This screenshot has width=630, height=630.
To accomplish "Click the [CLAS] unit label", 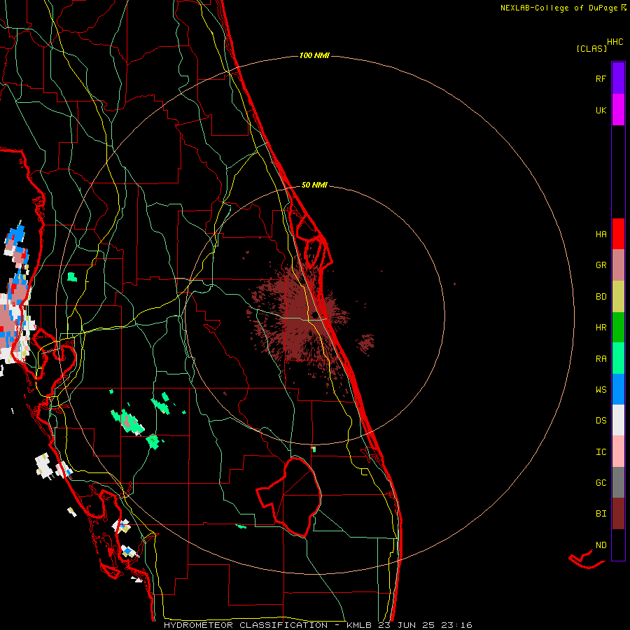I will coord(591,48).
